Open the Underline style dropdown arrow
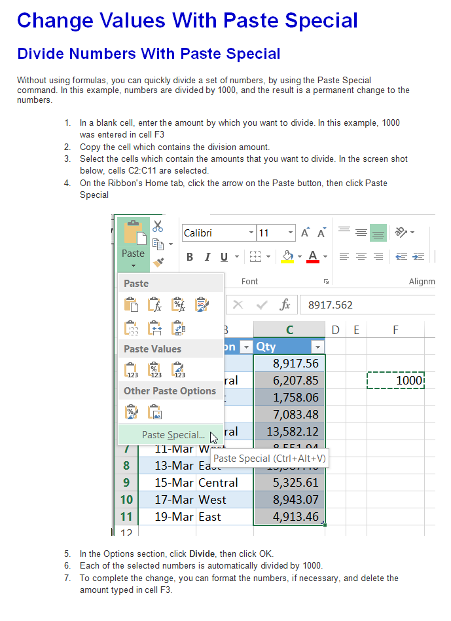 tap(237, 257)
